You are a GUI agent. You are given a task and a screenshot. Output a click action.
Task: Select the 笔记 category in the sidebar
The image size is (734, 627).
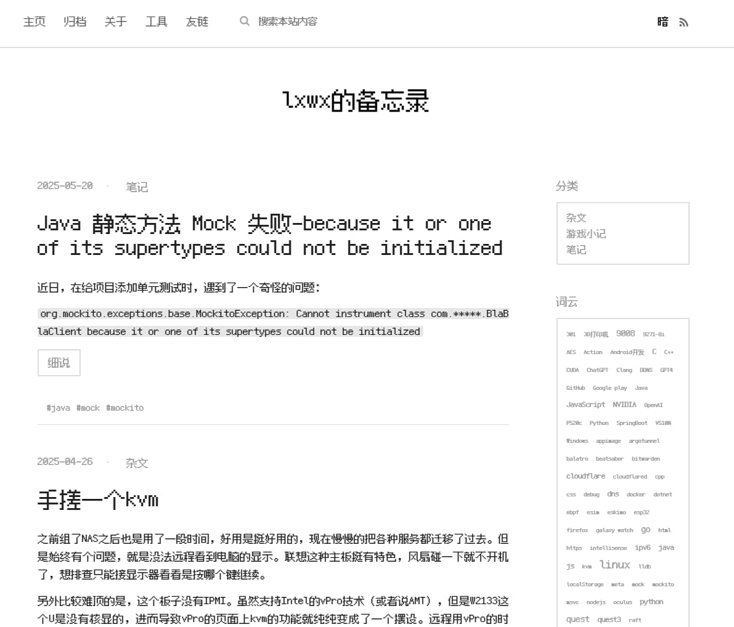[x=576, y=249]
